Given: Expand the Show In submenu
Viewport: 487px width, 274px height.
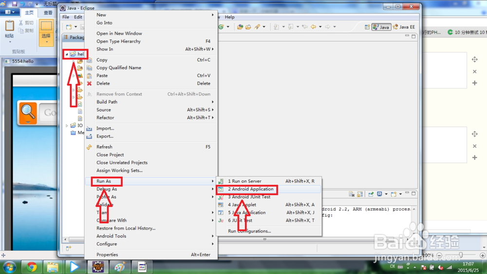Looking at the screenshot, I should point(151,49).
